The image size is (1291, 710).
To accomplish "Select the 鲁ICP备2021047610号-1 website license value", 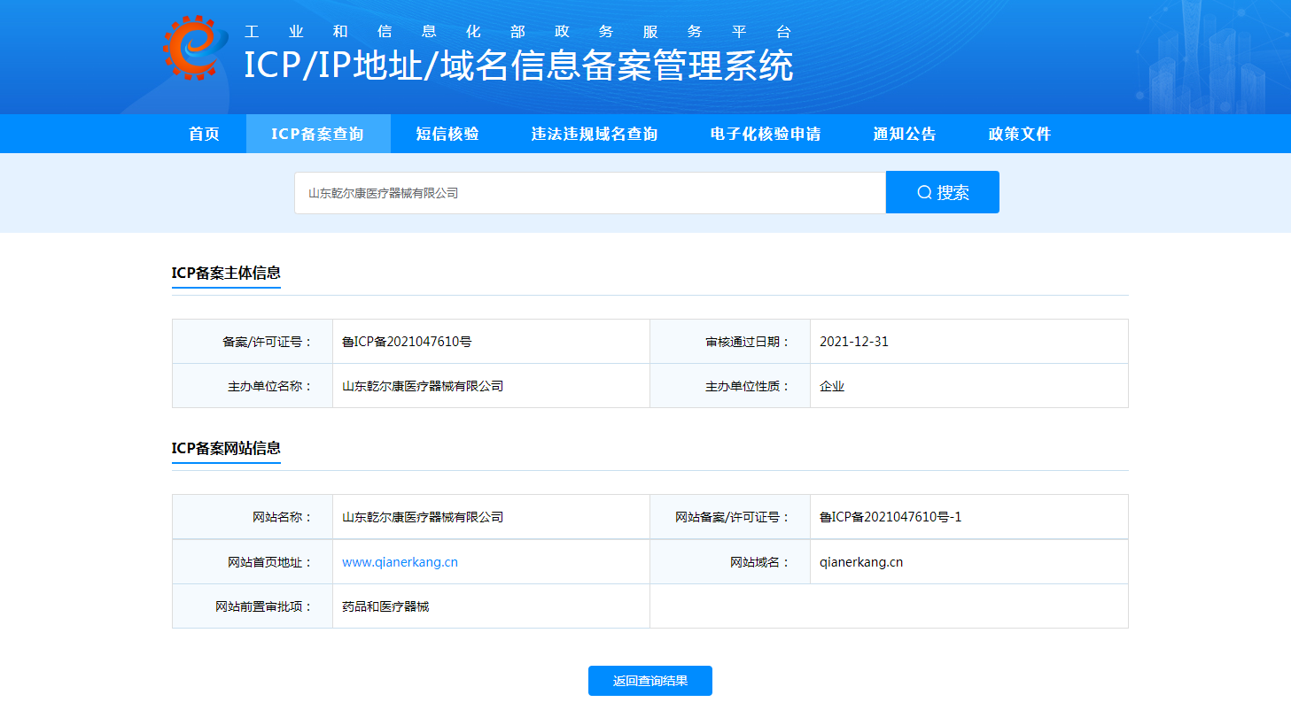I will pyautogui.click(x=890, y=517).
